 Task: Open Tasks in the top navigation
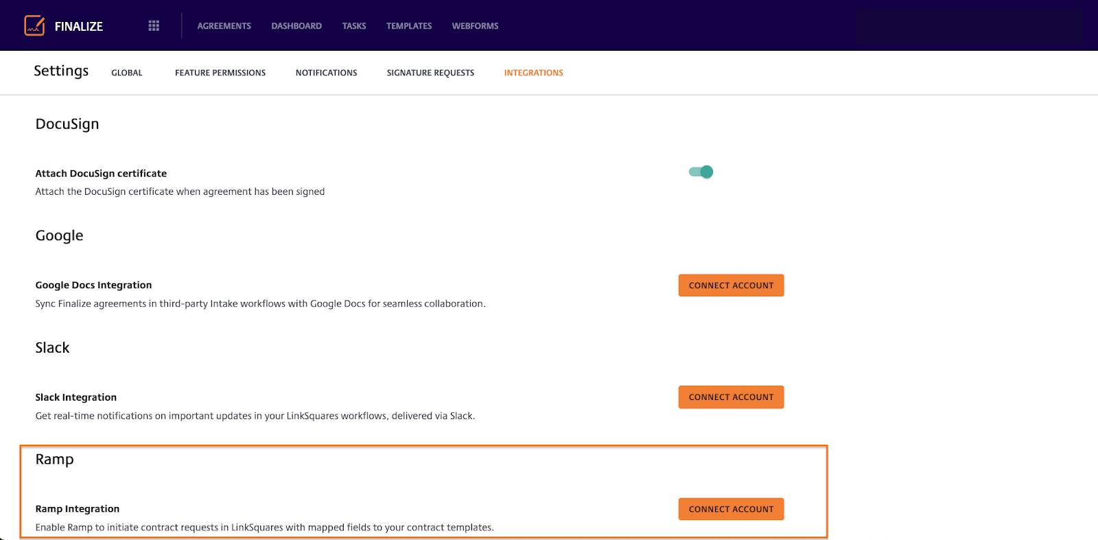coord(354,26)
